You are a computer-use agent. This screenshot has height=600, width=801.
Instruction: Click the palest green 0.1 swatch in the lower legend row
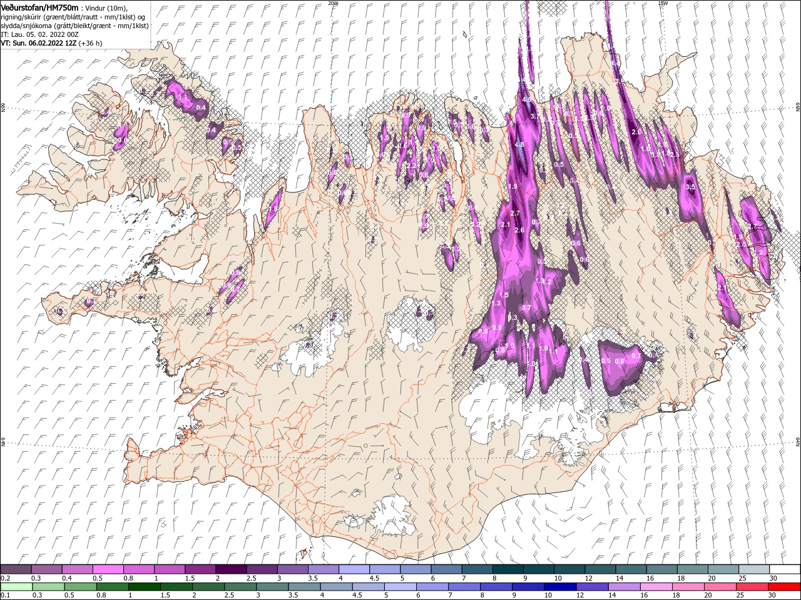click(16, 587)
